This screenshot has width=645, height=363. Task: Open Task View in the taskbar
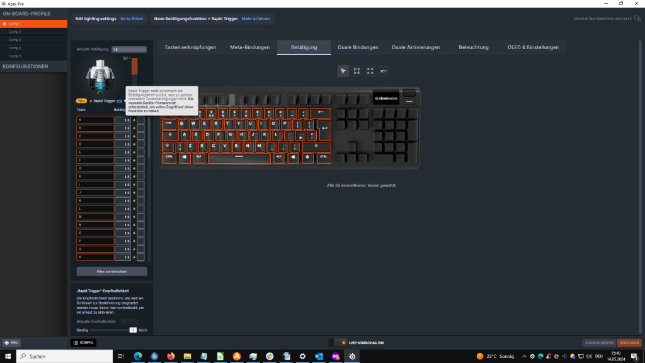[x=120, y=357]
